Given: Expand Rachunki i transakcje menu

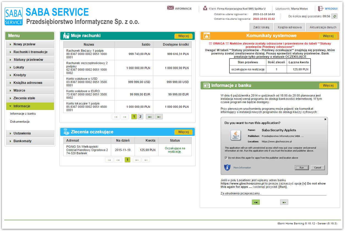Looking at the screenshot, I should coord(30,52).
